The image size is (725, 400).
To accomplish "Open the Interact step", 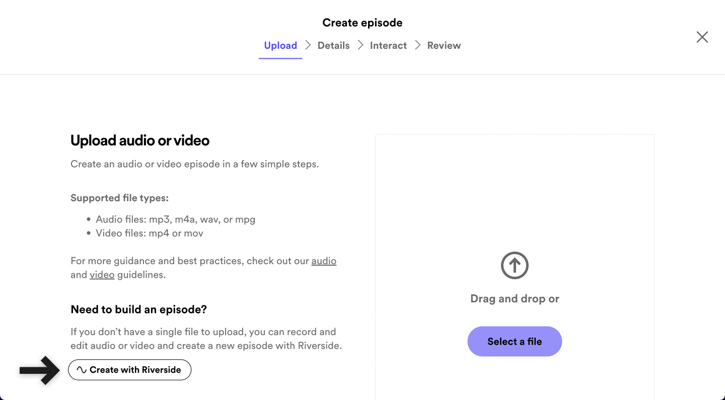I will pyautogui.click(x=388, y=45).
